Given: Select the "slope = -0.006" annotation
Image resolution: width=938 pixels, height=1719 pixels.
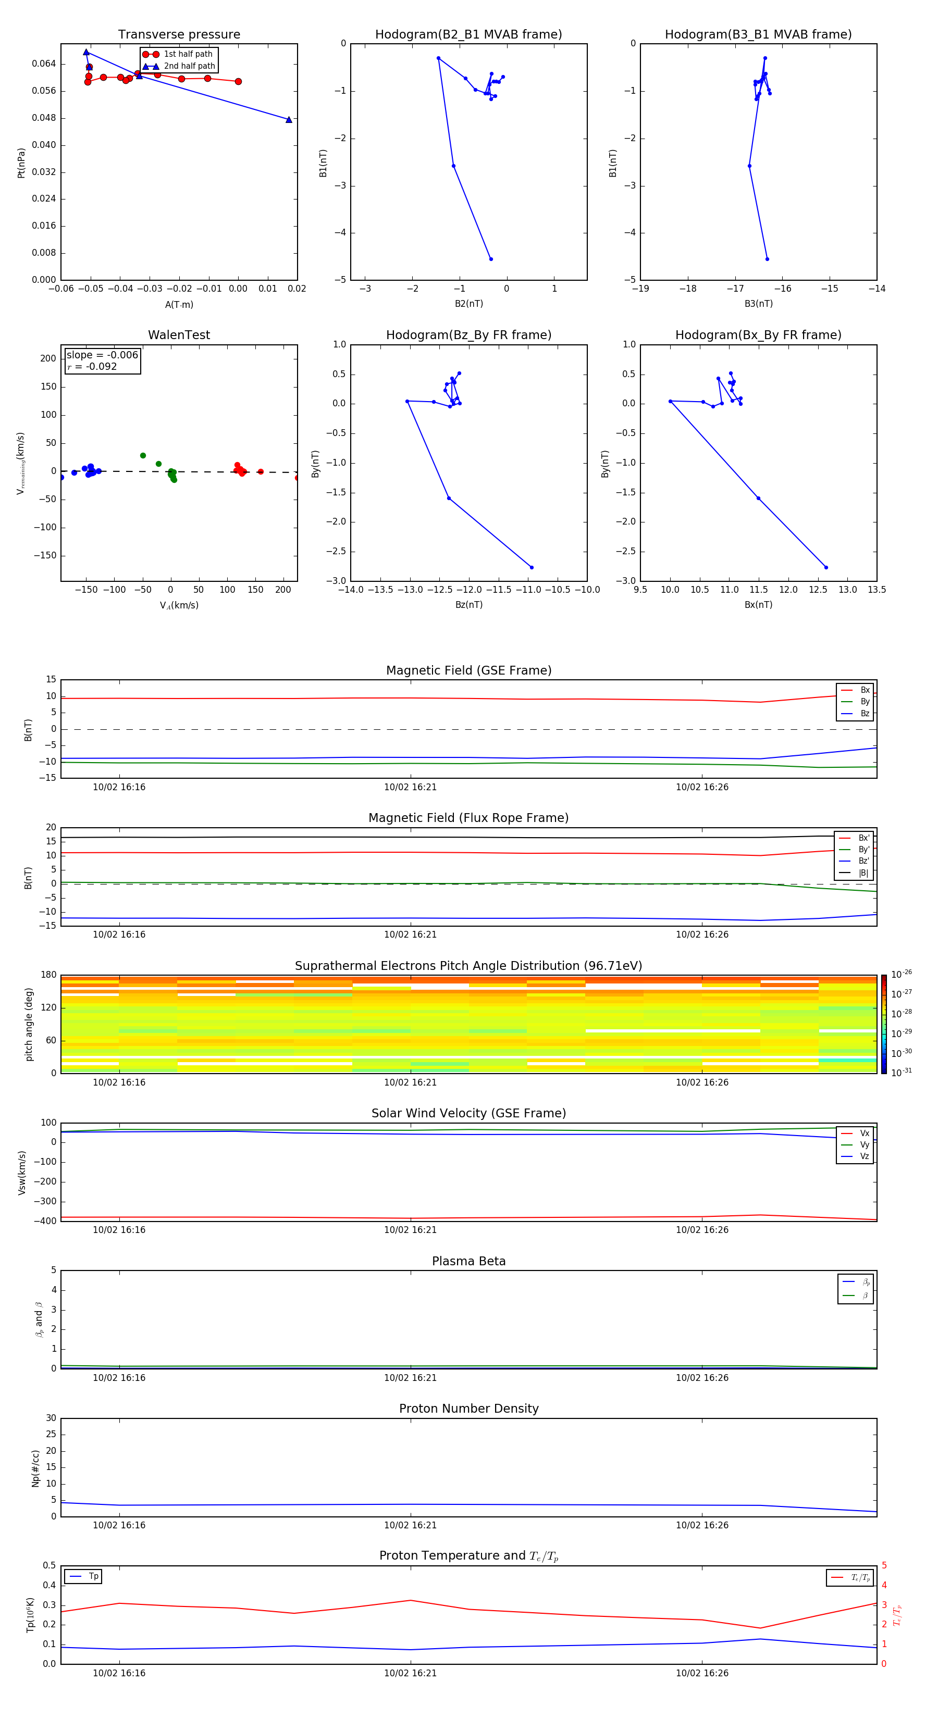Looking at the screenshot, I should coord(102,355).
